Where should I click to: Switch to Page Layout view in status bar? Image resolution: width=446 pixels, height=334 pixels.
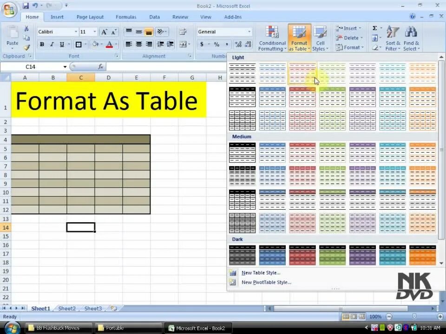point(354,317)
